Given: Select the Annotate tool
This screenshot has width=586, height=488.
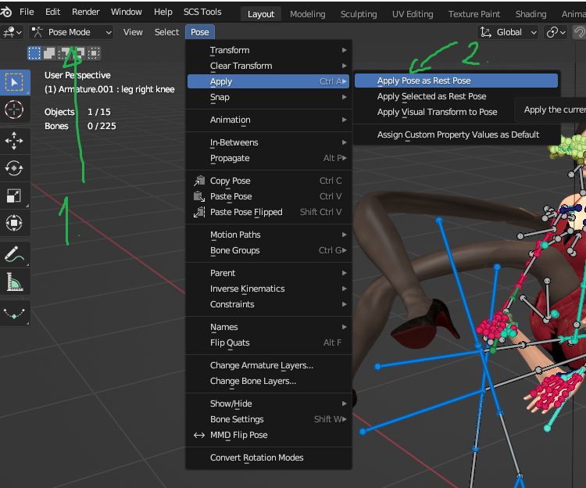Looking at the screenshot, I should click(15, 254).
